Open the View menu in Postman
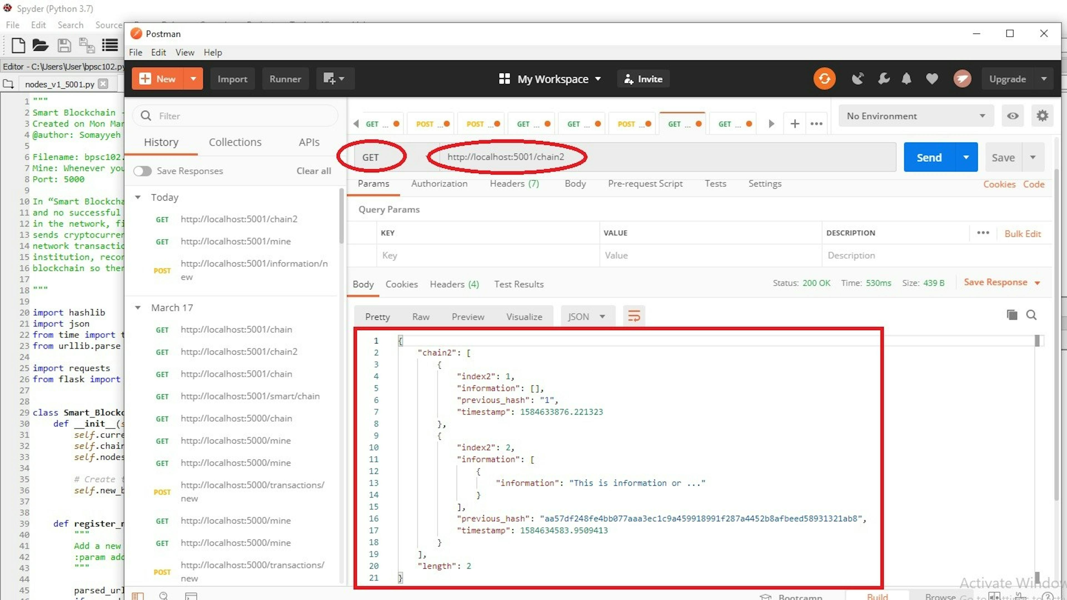1067x600 pixels. point(185,52)
